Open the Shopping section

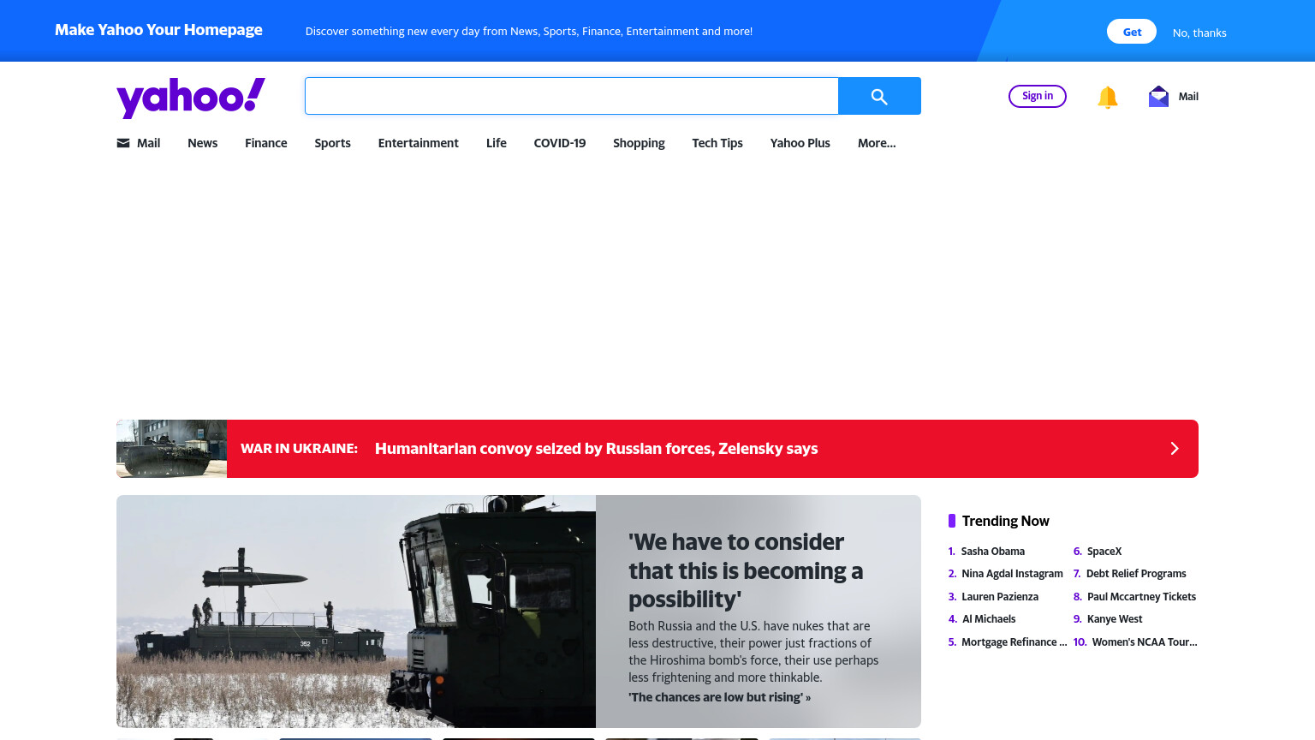(x=639, y=143)
